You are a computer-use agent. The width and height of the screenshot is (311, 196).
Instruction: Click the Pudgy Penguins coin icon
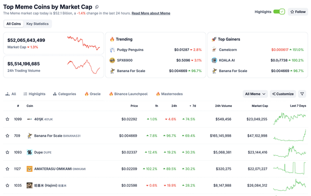[x=112, y=50]
